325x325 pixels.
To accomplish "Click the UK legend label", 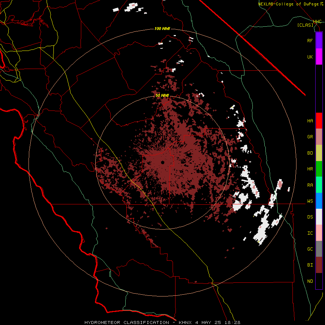I will point(310,57).
